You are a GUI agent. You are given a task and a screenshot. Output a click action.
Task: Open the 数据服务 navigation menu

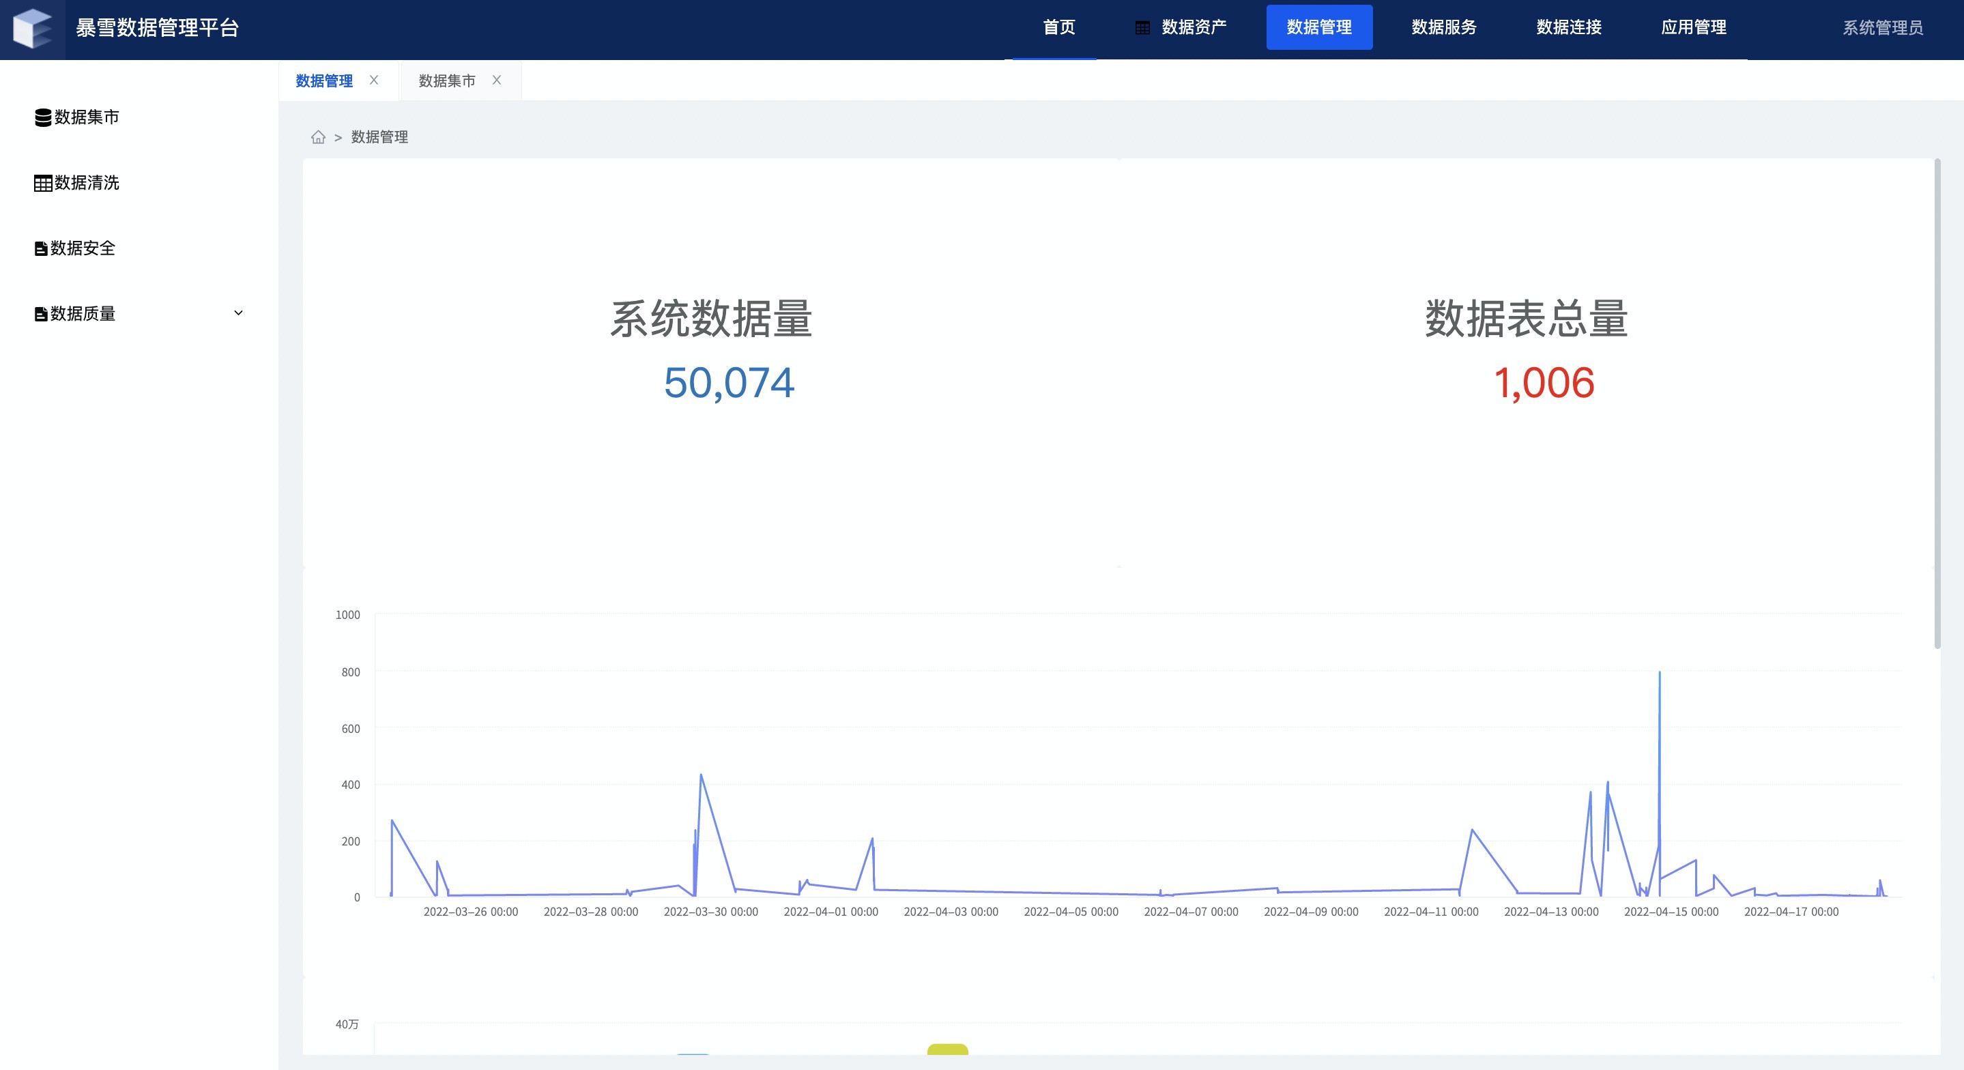tap(1443, 27)
